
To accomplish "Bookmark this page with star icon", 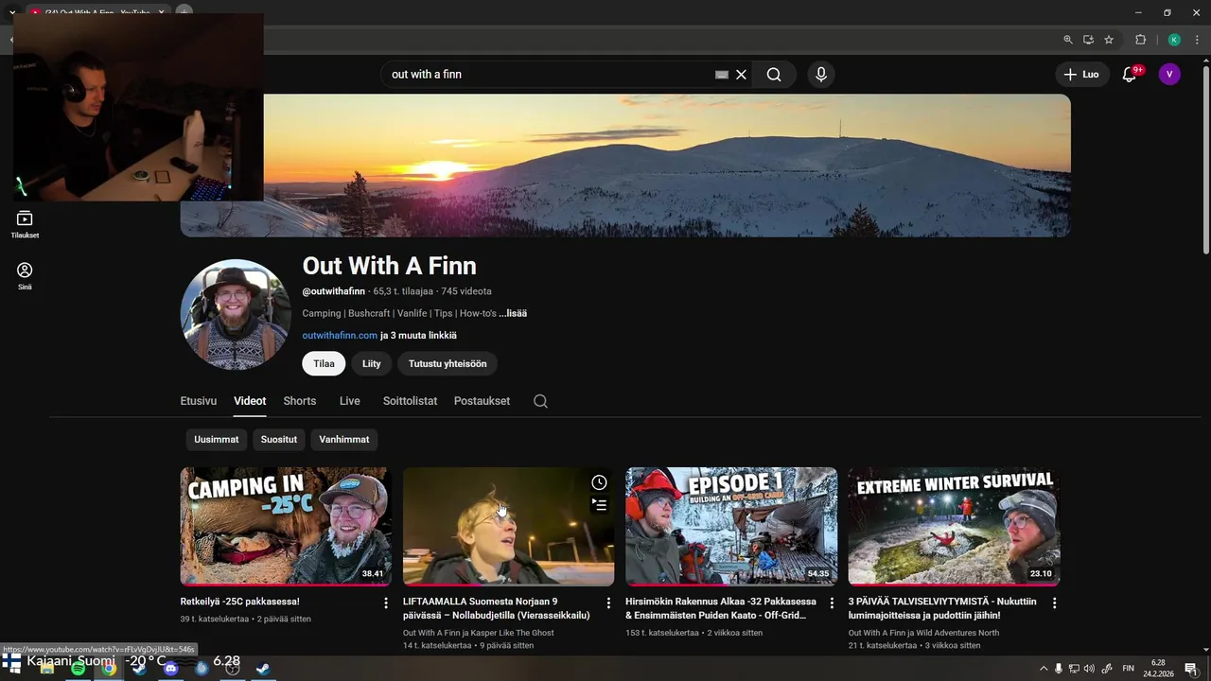I will pyautogui.click(x=1109, y=40).
